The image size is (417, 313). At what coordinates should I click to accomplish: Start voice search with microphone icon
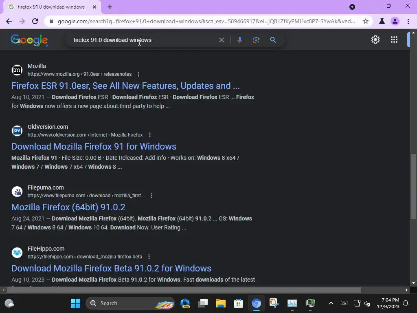[239, 40]
